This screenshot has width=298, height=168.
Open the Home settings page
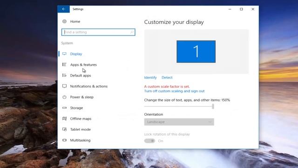(75, 21)
